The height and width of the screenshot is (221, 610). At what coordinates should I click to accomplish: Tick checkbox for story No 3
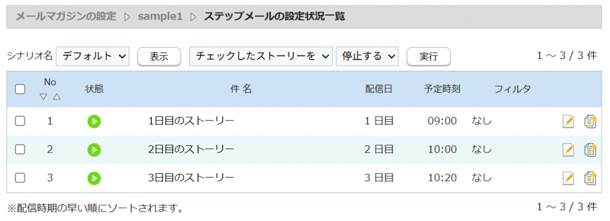click(x=20, y=178)
